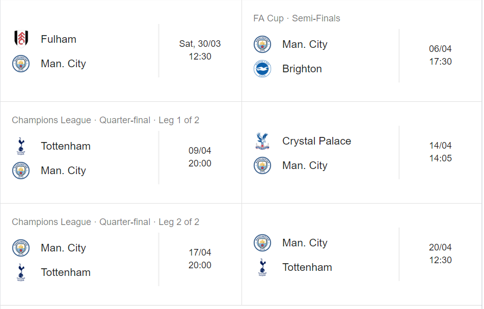Open the Fulham team name link

59,39
